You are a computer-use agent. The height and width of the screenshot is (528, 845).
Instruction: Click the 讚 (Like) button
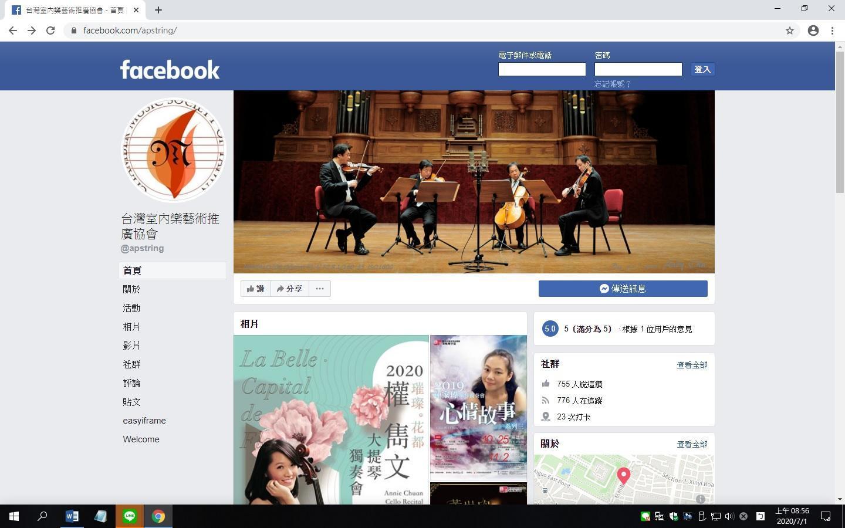pos(256,289)
